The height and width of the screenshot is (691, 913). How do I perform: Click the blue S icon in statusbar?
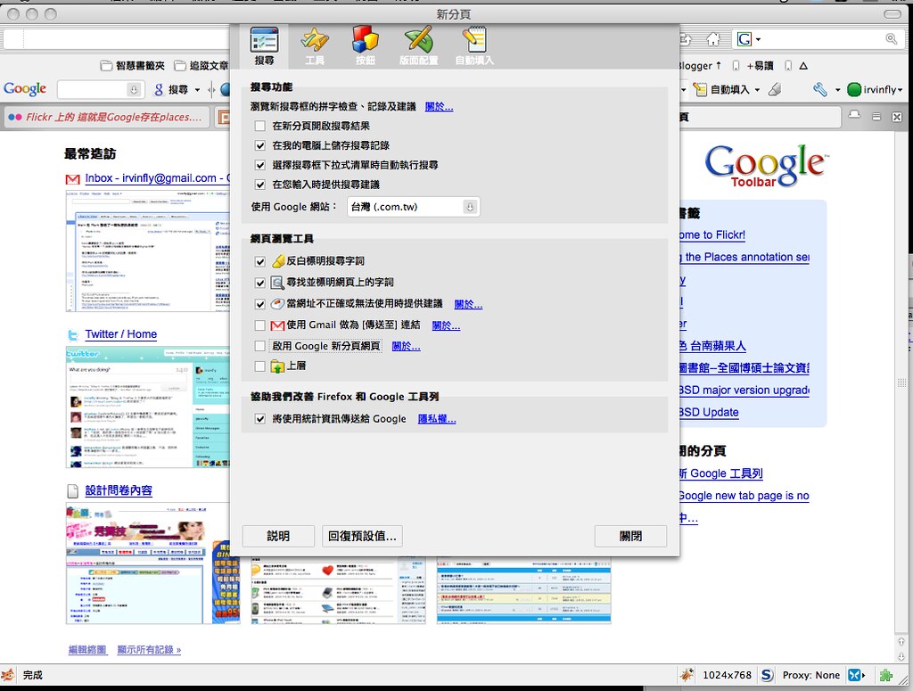(767, 674)
